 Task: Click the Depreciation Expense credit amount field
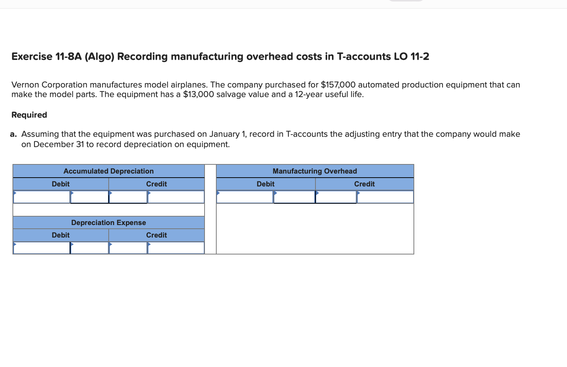click(176, 248)
